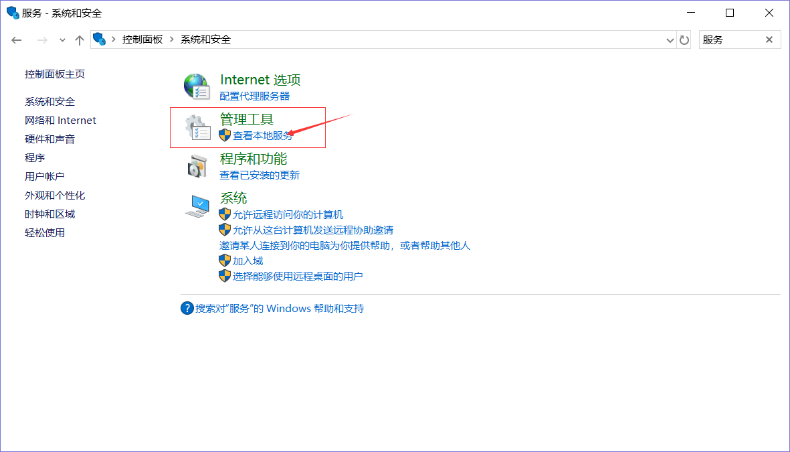
Task: Expand the chevron before 控制面板 breadcrumb
Action: point(113,40)
